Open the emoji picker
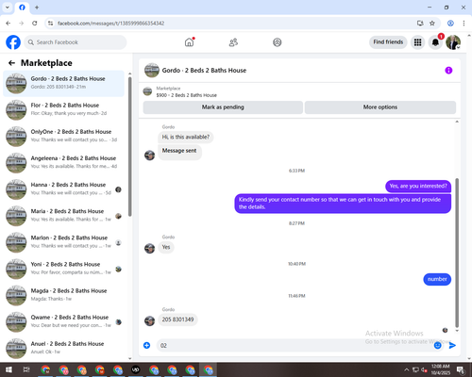The image size is (472, 377). [437, 345]
